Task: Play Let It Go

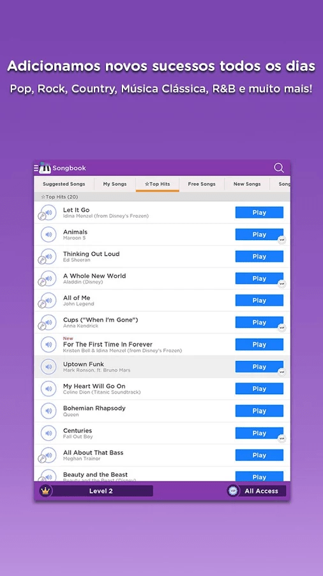Action: point(259,212)
